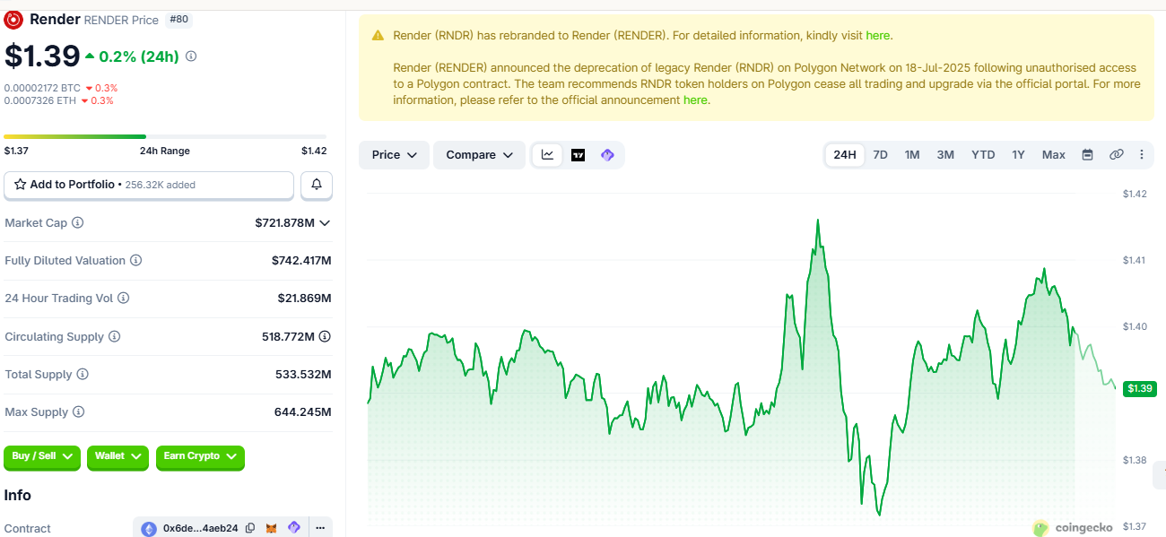Click the $1.39 current price chart label
The height and width of the screenshot is (537, 1166).
1140,388
